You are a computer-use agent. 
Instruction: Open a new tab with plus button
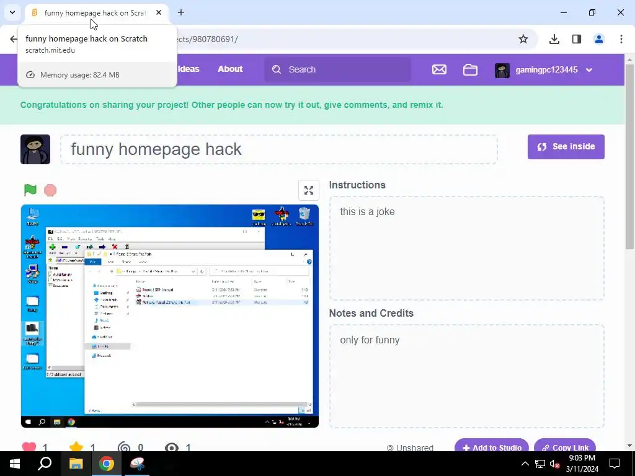[181, 12]
